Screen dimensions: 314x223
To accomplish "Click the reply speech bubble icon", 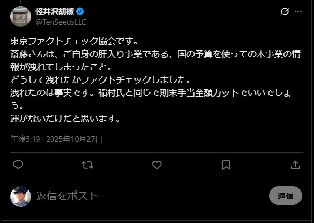I will (x=18, y=165).
